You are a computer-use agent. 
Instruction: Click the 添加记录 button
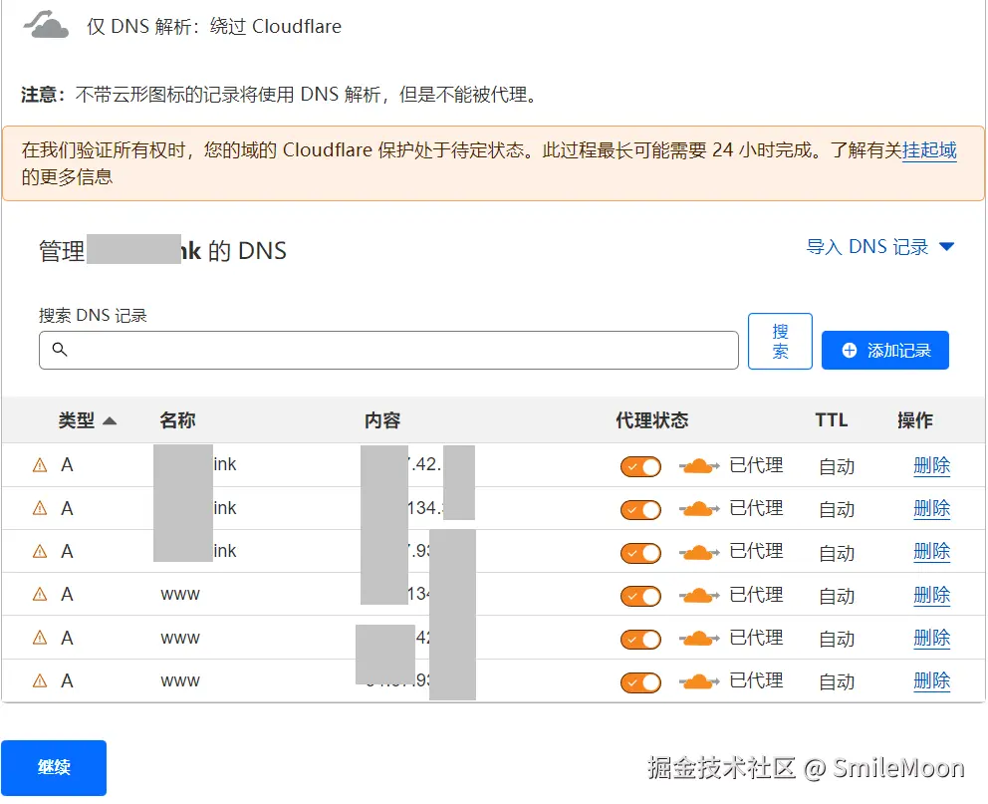pos(885,350)
